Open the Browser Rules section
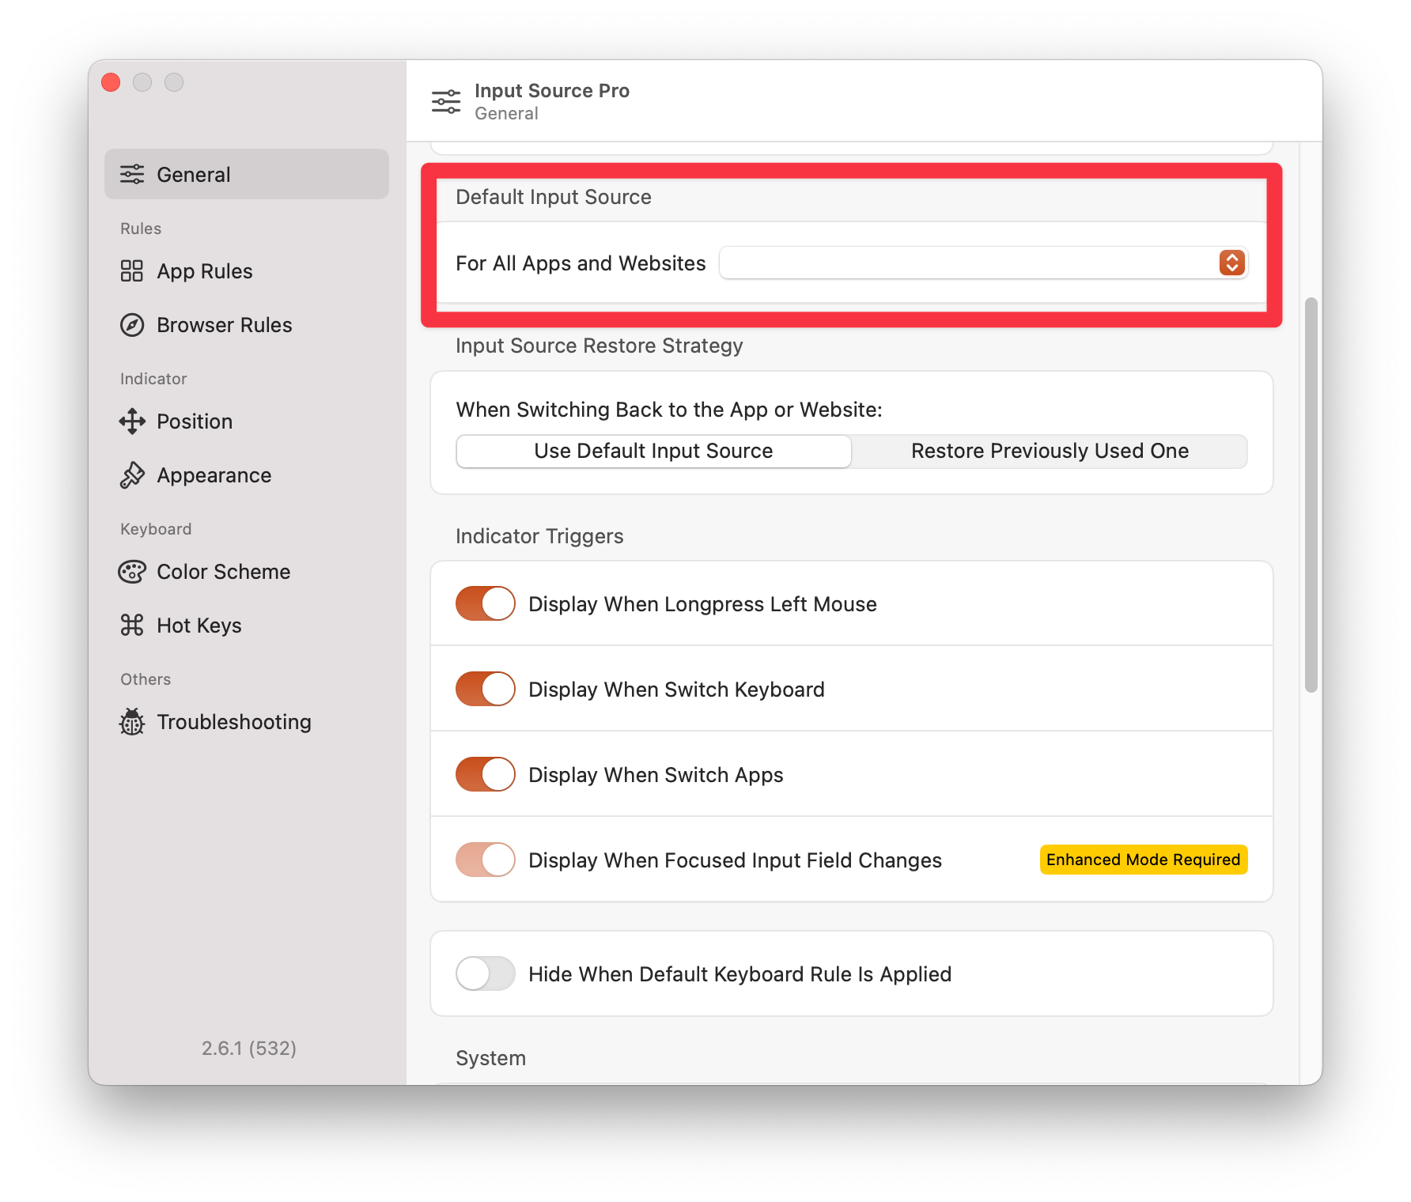Viewport: 1411px width, 1202px height. (x=224, y=325)
